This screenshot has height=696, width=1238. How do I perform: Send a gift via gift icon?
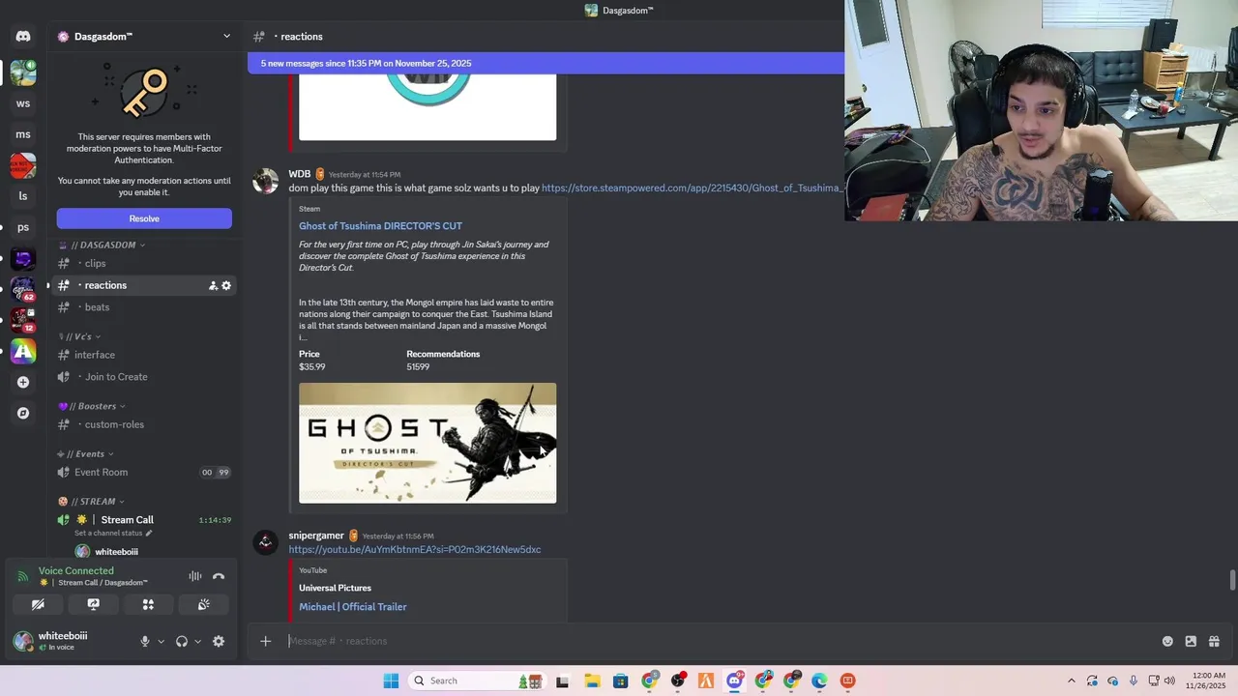click(x=1214, y=641)
